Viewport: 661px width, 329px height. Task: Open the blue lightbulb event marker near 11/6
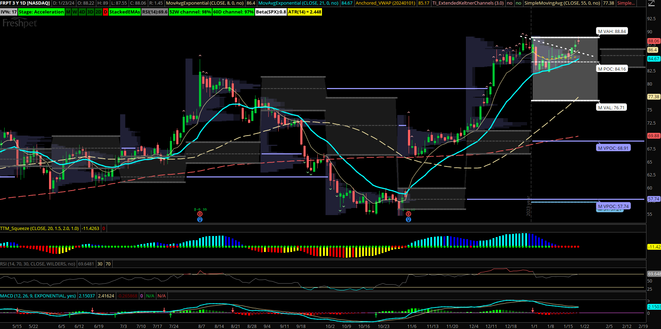408,220
